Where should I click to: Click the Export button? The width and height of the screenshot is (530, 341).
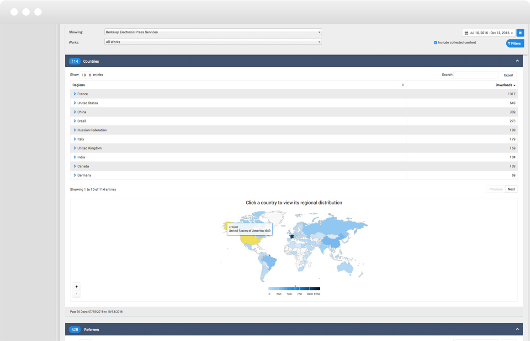[508, 75]
